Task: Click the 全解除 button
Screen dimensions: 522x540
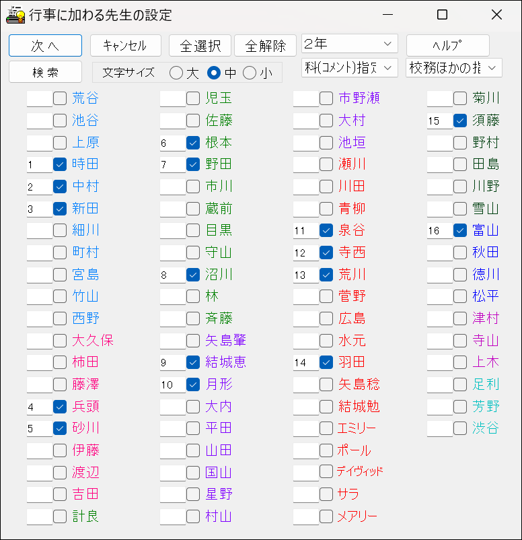Action: [x=265, y=46]
